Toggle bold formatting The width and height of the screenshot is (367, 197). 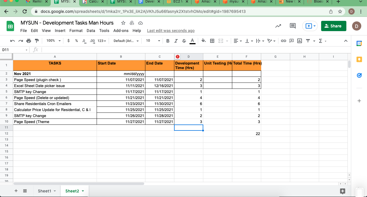click(168, 41)
